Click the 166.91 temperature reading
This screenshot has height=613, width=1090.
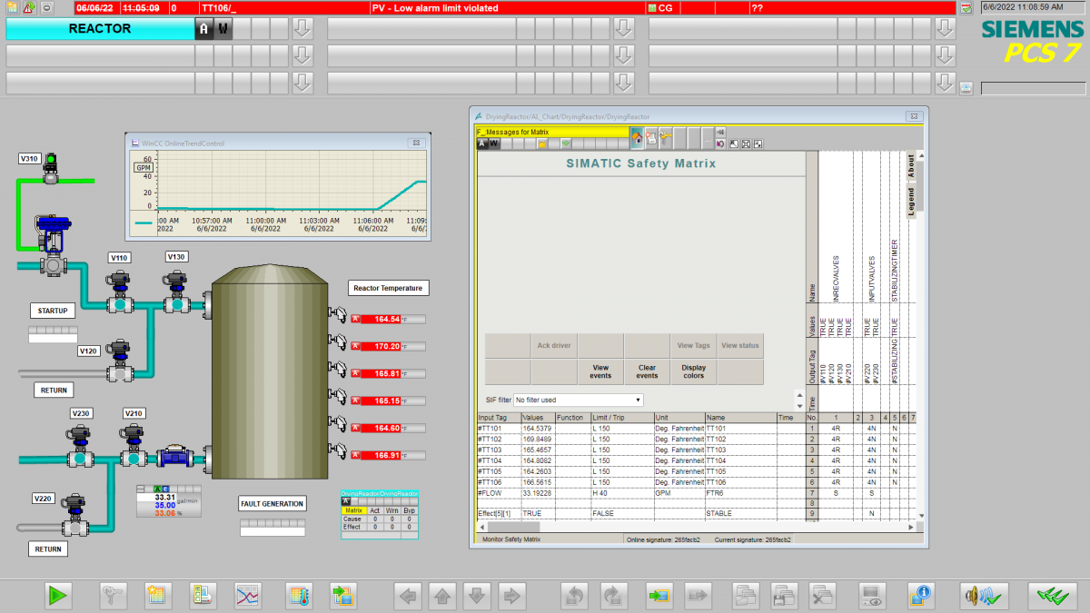(x=381, y=455)
